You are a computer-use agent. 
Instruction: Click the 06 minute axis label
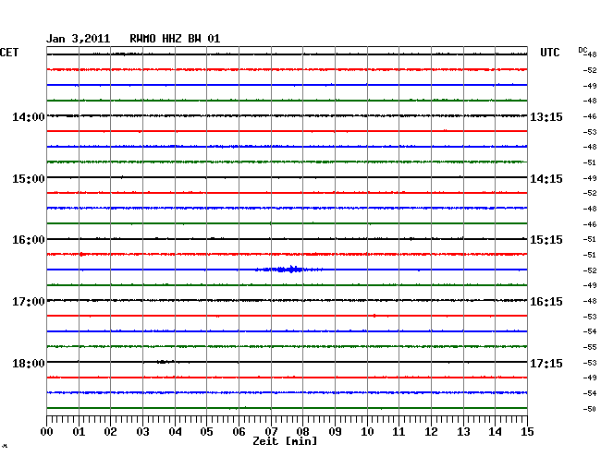coord(239,432)
